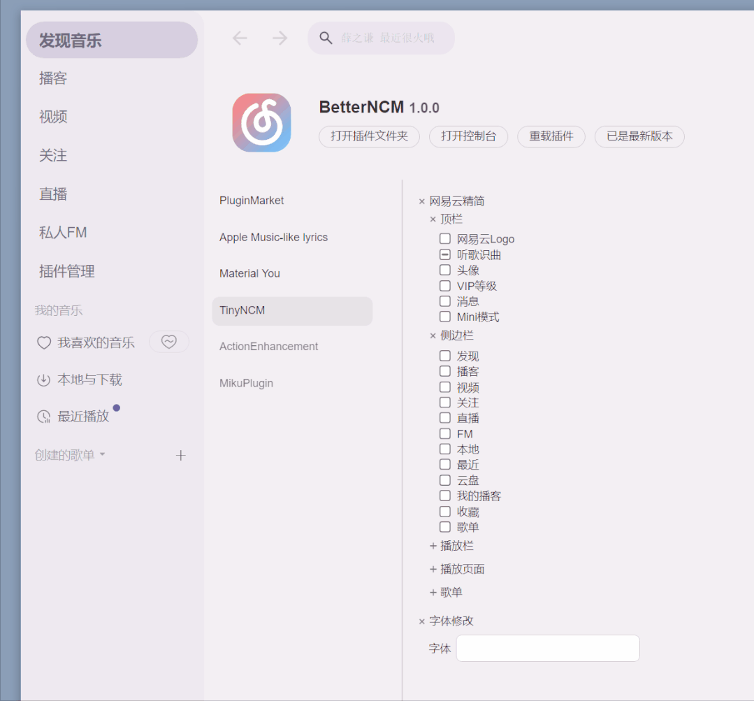Click the download icon before 本地与下载
The image size is (754, 701).
[x=43, y=380]
